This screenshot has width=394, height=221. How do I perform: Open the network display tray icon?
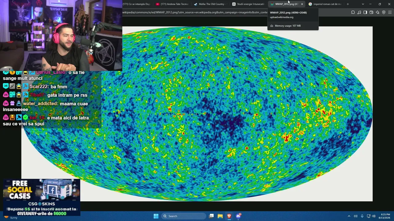(x=368, y=216)
